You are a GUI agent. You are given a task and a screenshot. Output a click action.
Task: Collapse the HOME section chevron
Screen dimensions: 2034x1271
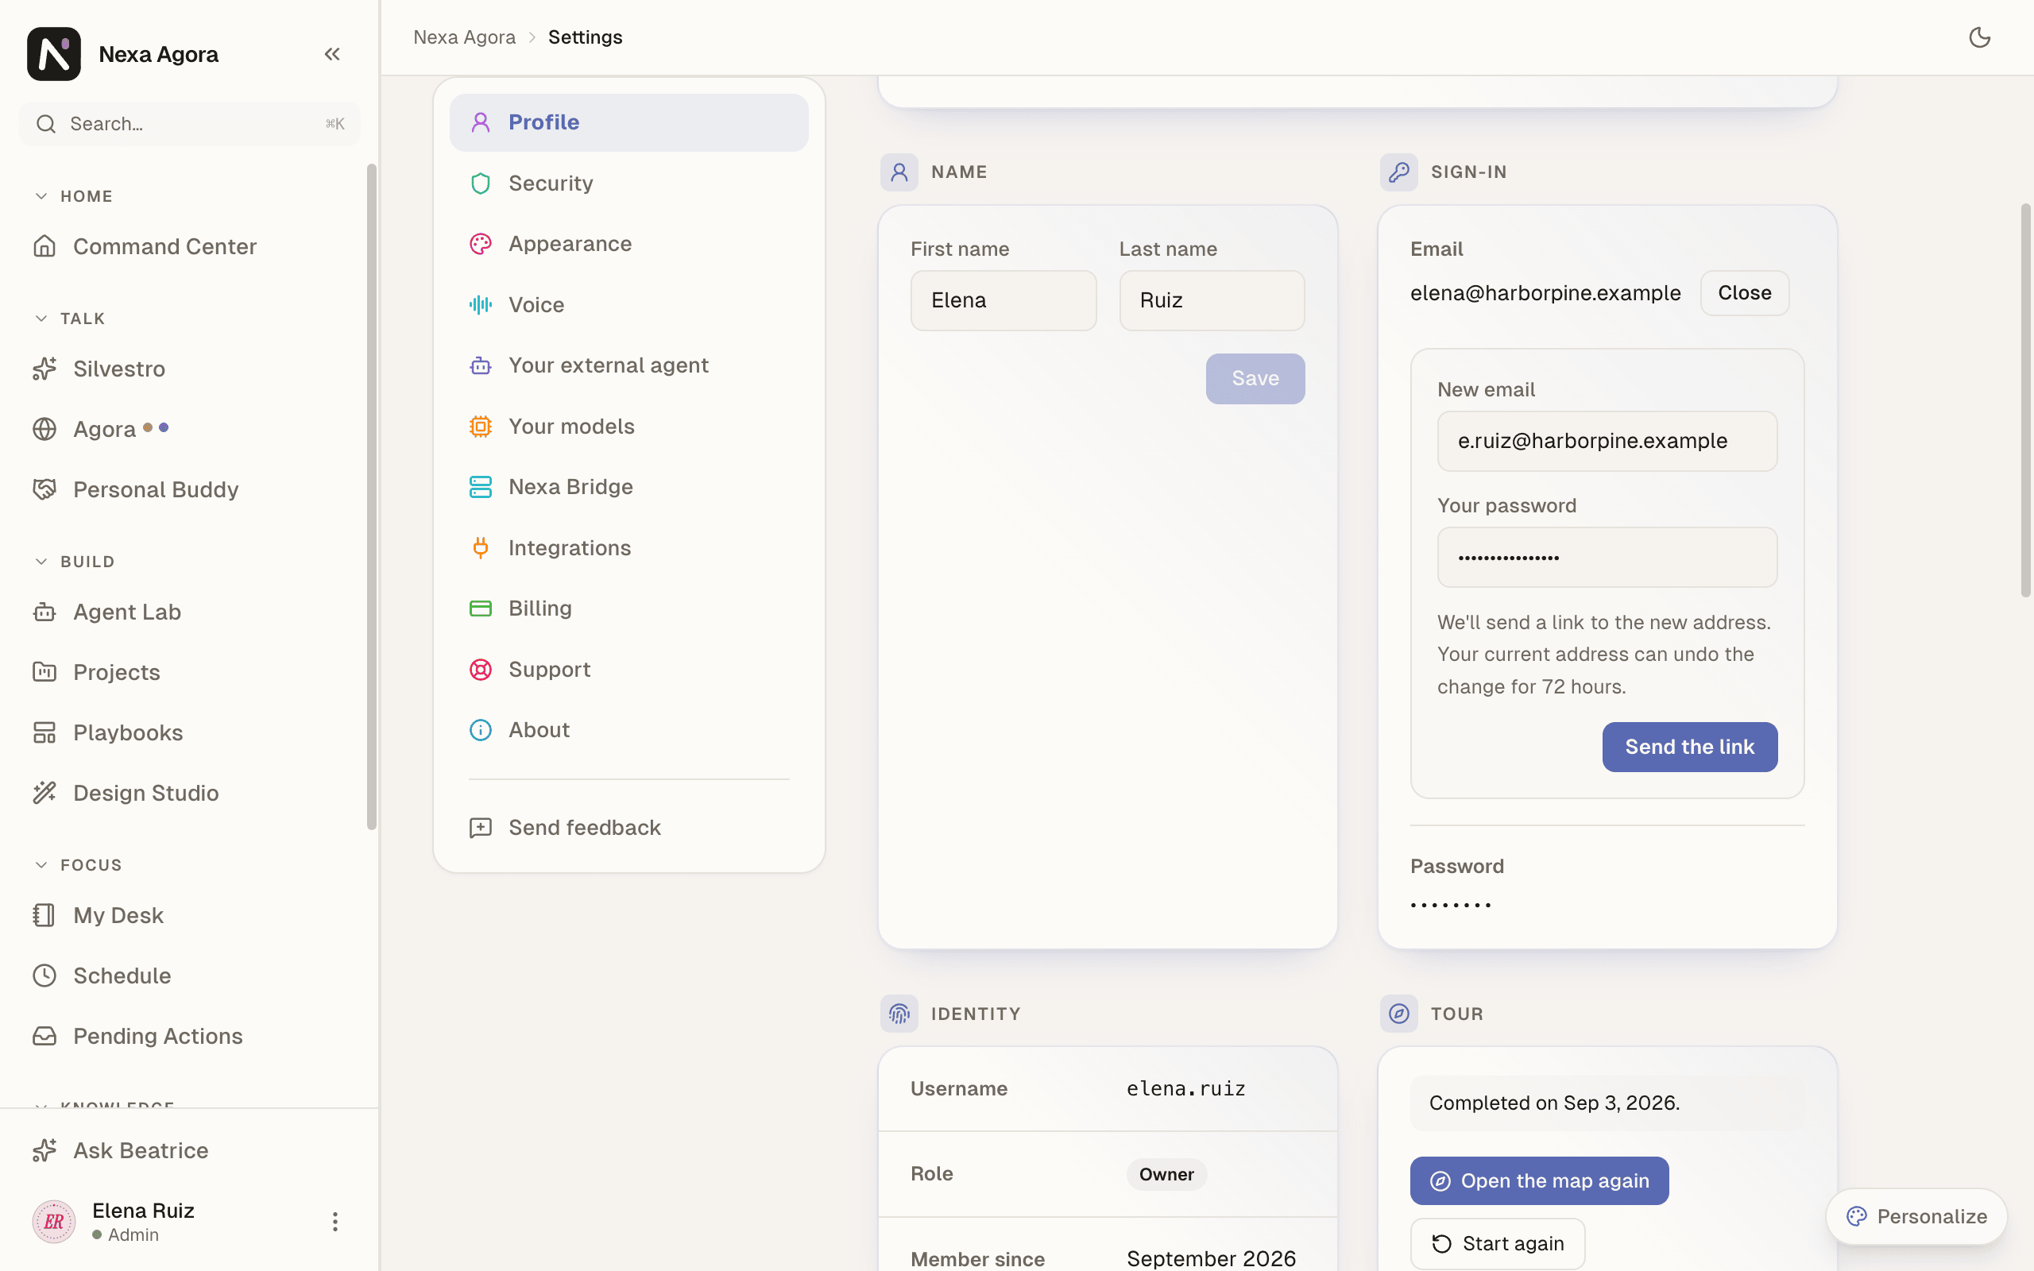click(41, 196)
